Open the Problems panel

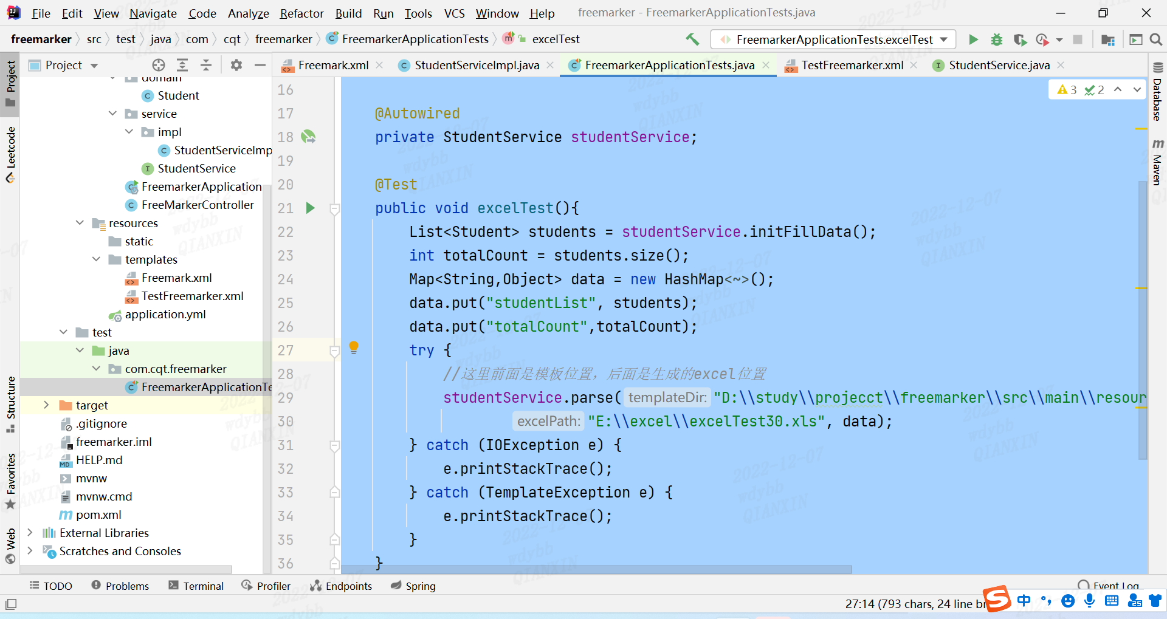tap(120, 586)
